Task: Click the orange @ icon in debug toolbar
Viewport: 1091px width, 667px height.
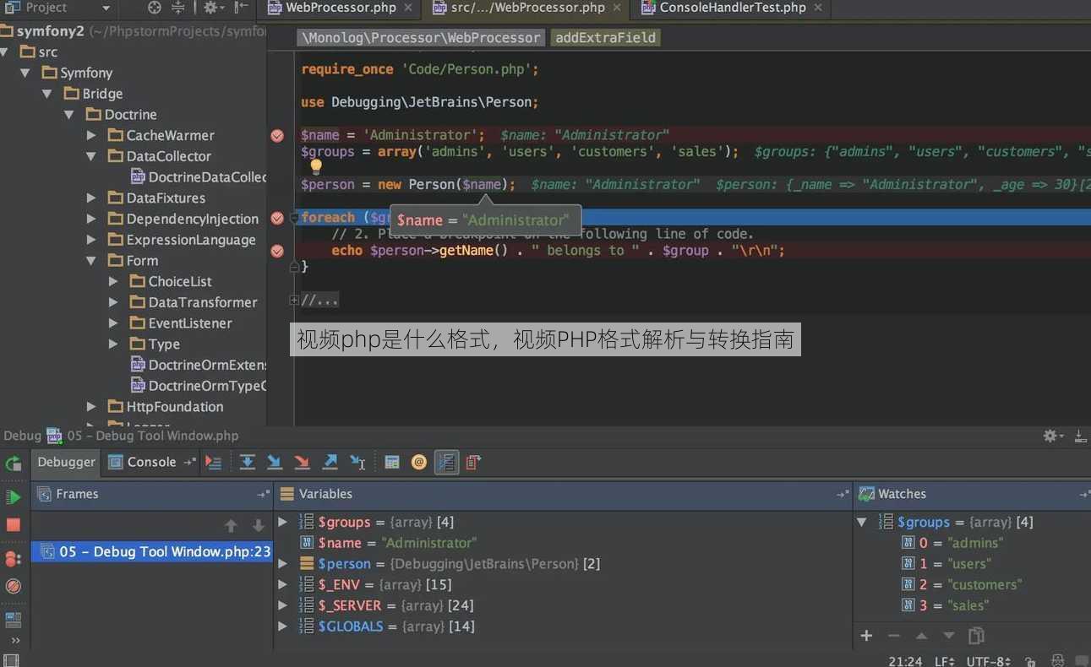Action: (418, 462)
